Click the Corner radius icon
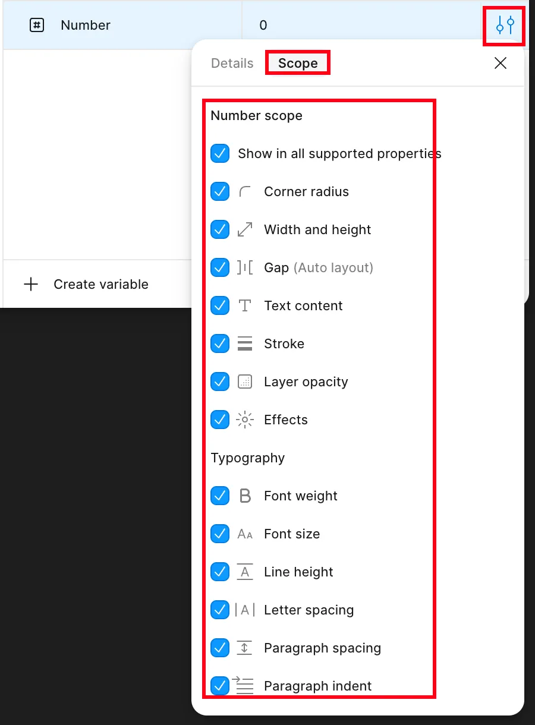 (244, 192)
